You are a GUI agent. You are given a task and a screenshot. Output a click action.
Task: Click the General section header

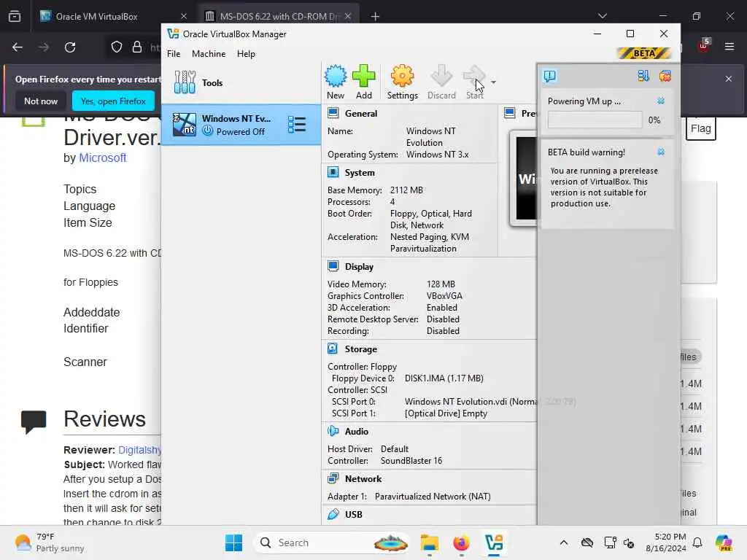pos(360,113)
